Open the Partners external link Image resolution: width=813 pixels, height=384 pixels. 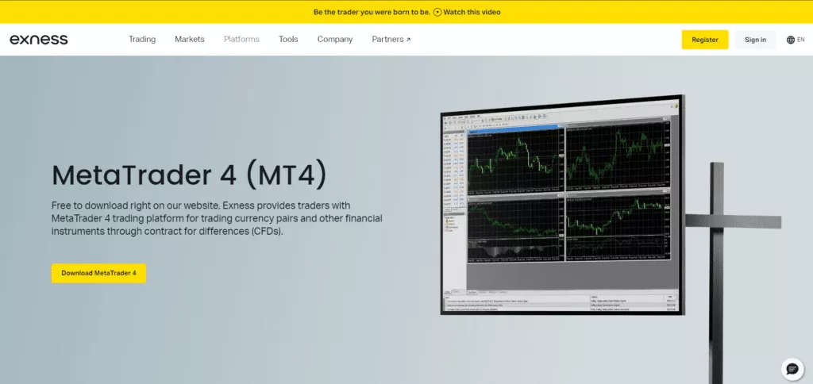click(391, 40)
